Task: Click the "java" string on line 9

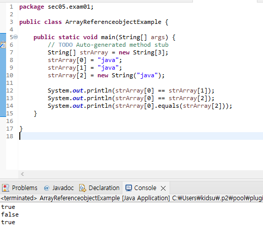Action: (x=108, y=68)
